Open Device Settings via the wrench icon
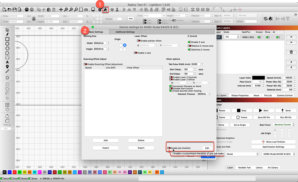Screen dimensions: 298x182 pyautogui.click(x=105, y=9)
